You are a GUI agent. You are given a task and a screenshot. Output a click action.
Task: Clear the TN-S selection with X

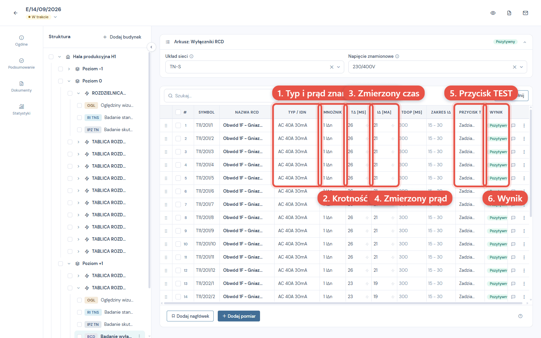click(332, 67)
